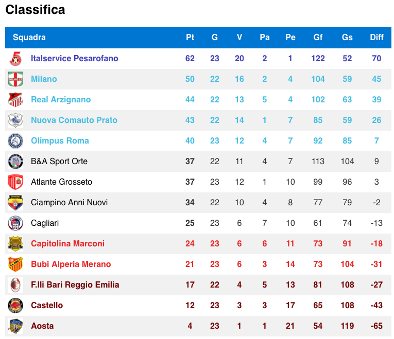Open the Castello team link
This screenshot has height=339, width=394.
47,306
